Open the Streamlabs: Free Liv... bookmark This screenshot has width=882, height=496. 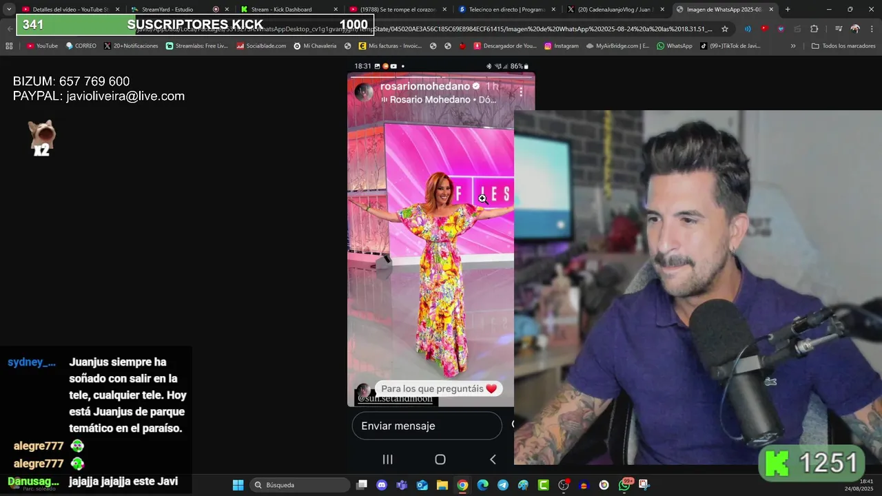point(196,45)
